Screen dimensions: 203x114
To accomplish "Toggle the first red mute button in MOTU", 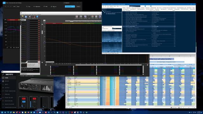I will [x=24, y=99].
